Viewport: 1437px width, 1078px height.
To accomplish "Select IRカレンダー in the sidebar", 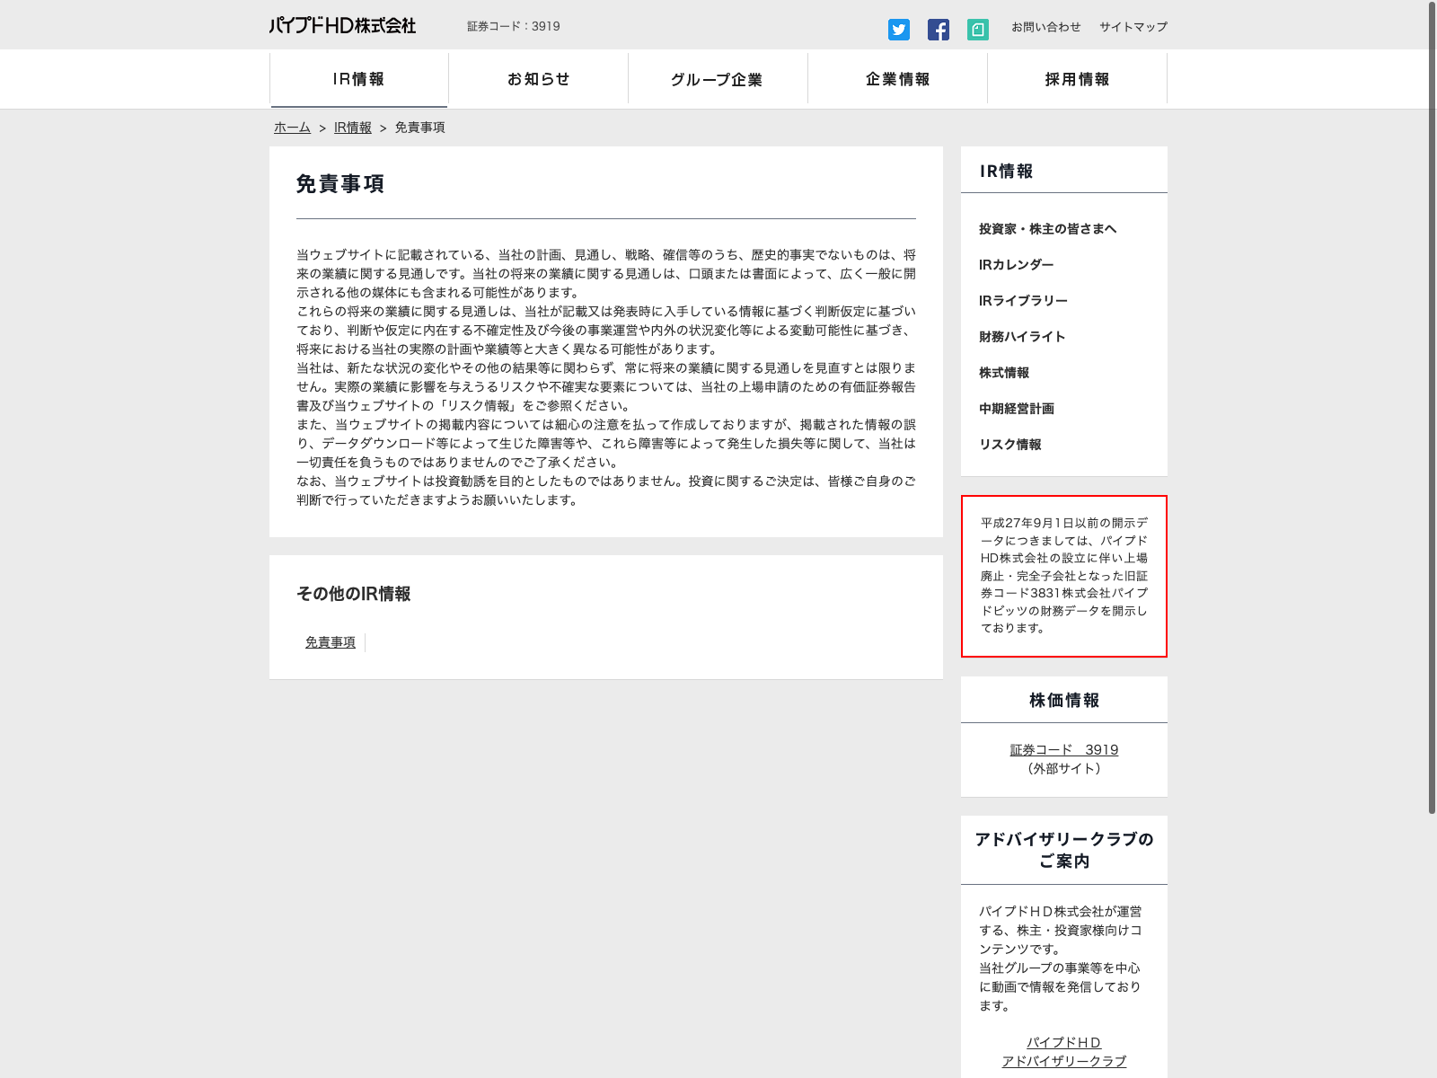I will (1016, 265).
